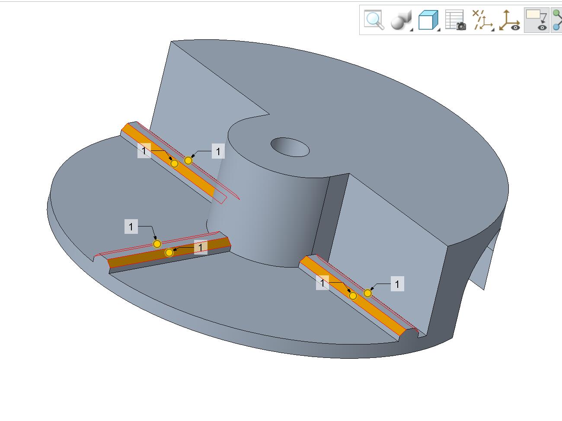Click the Refit zoom magnifier icon
562x421 pixels.
(374, 20)
